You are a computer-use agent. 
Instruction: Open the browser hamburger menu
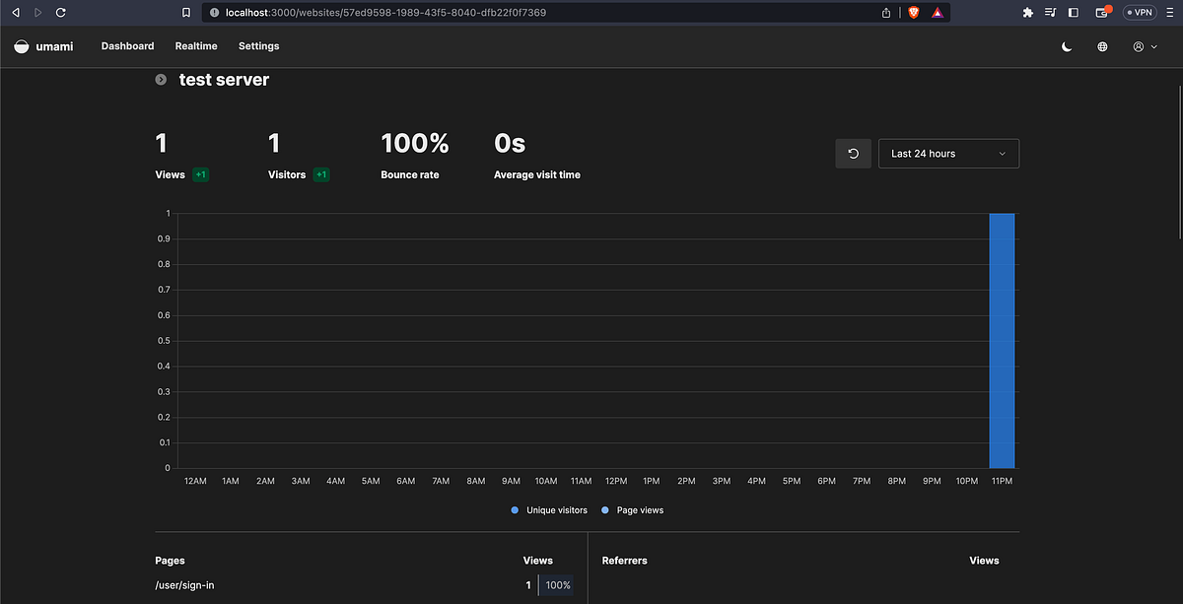tap(1169, 12)
